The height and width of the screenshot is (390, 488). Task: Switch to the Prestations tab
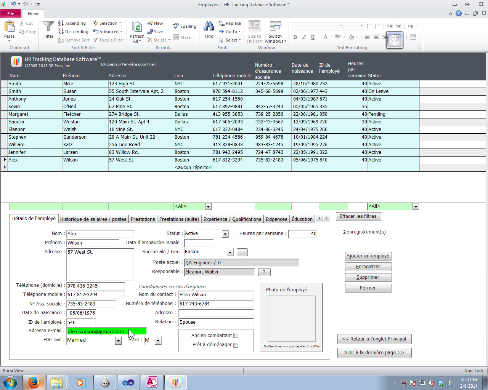coord(143,219)
